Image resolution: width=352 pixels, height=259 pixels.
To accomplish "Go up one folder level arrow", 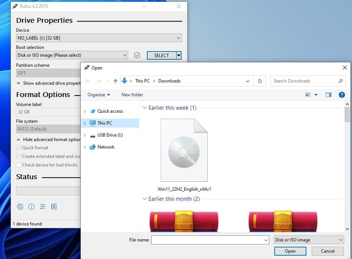I will pos(115,81).
